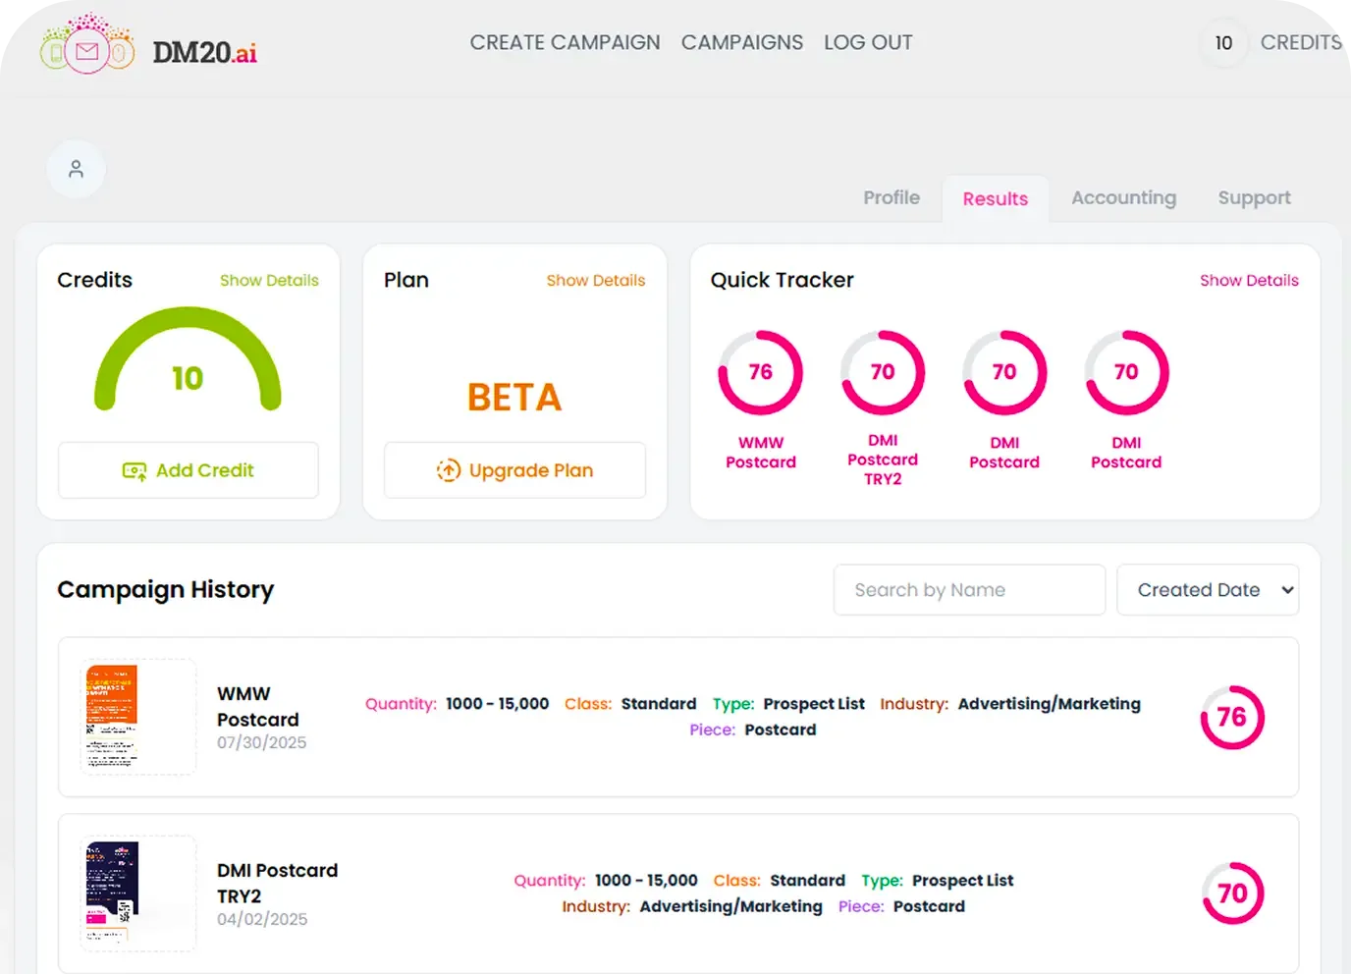Click the green credits gauge showing 10

tap(188, 359)
